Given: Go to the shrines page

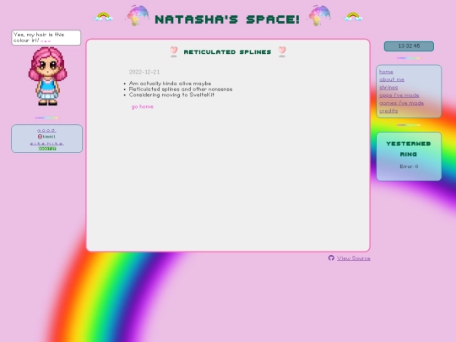Looking at the screenshot, I should point(388,87).
